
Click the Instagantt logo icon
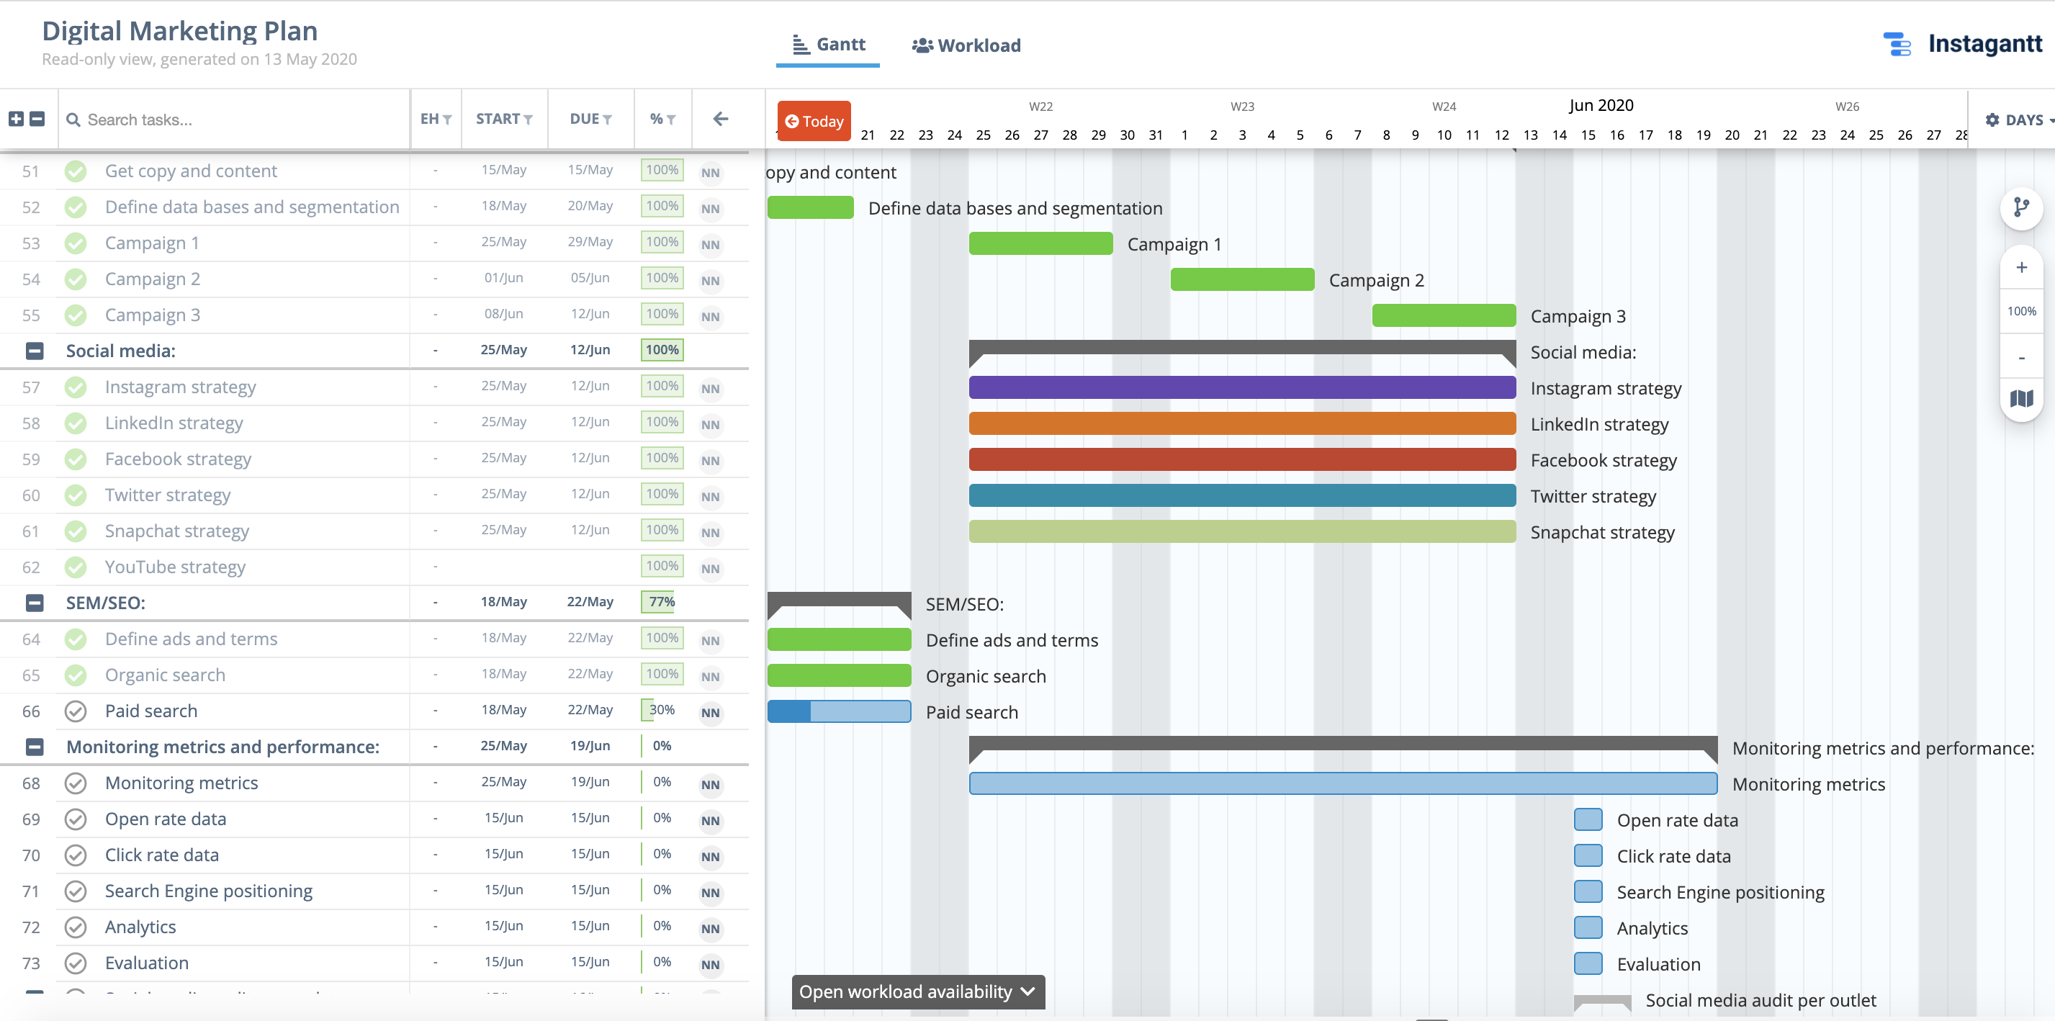click(x=1898, y=45)
